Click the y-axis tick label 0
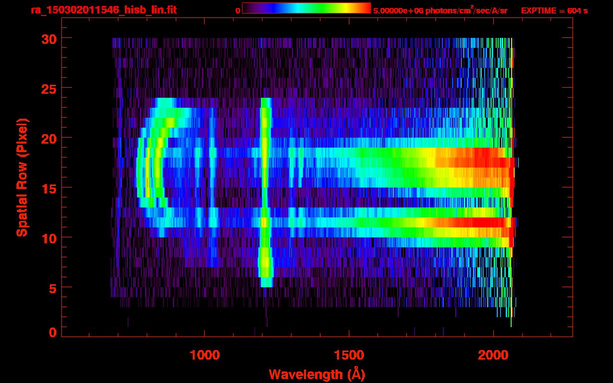 click(52, 333)
